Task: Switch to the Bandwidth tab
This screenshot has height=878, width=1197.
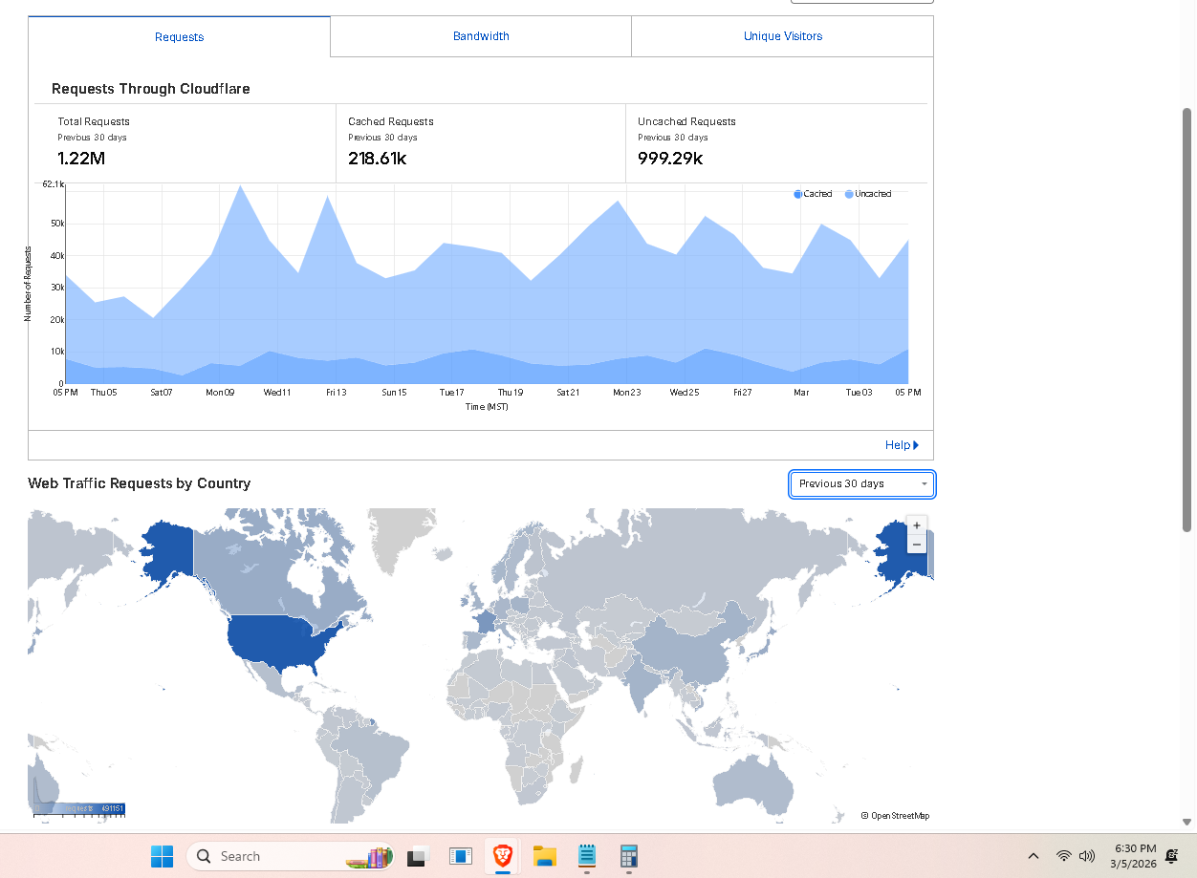Action: pyautogui.click(x=481, y=36)
